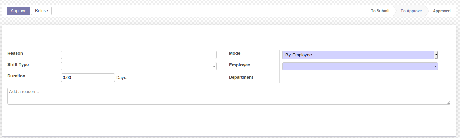Expand the Employee dropdown arrow
This screenshot has height=138, width=460.
[435, 66]
